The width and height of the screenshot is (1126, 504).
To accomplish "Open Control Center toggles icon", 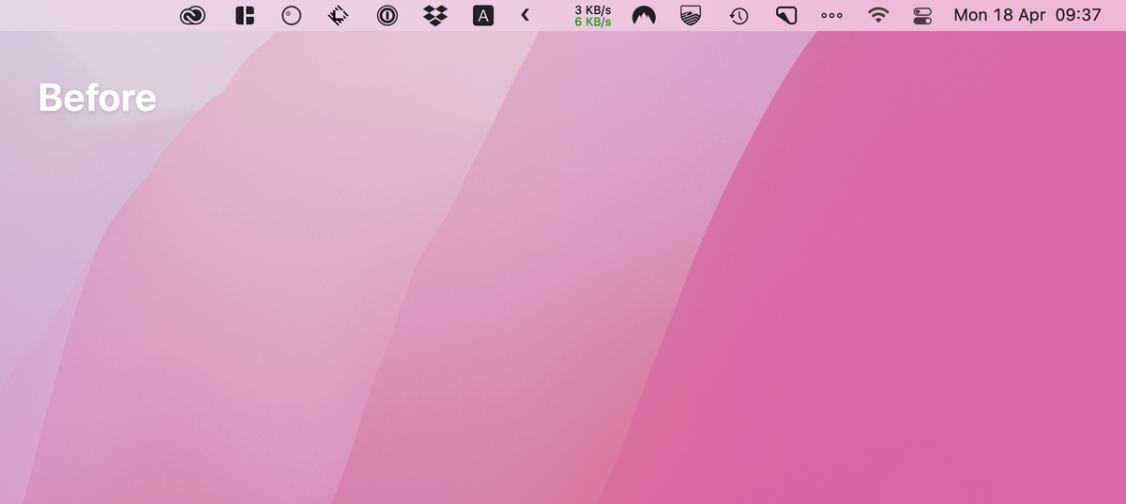I will [x=923, y=15].
